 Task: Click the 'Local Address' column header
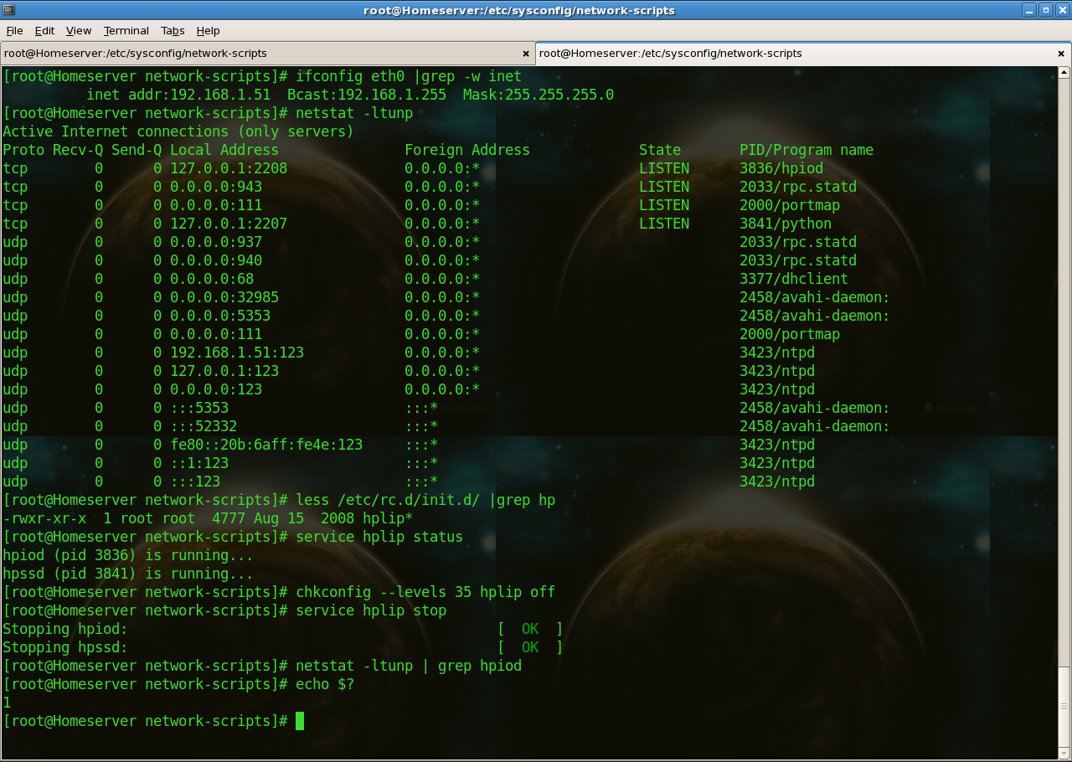(224, 150)
